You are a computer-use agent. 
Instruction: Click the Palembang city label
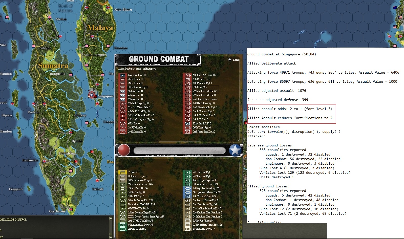coord(67,154)
